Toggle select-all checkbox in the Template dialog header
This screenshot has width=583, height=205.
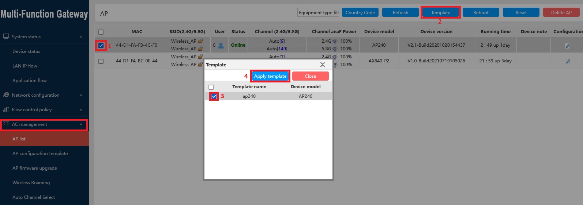(x=211, y=87)
